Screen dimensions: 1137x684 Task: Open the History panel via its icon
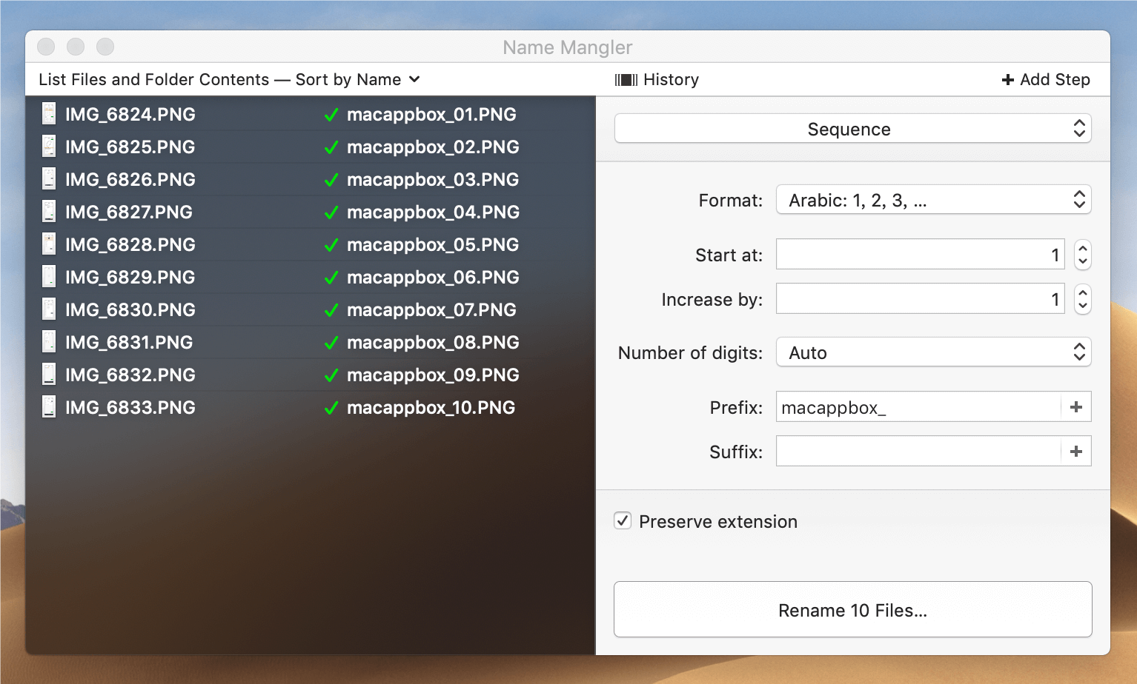pyautogui.click(x=626, y=79)
